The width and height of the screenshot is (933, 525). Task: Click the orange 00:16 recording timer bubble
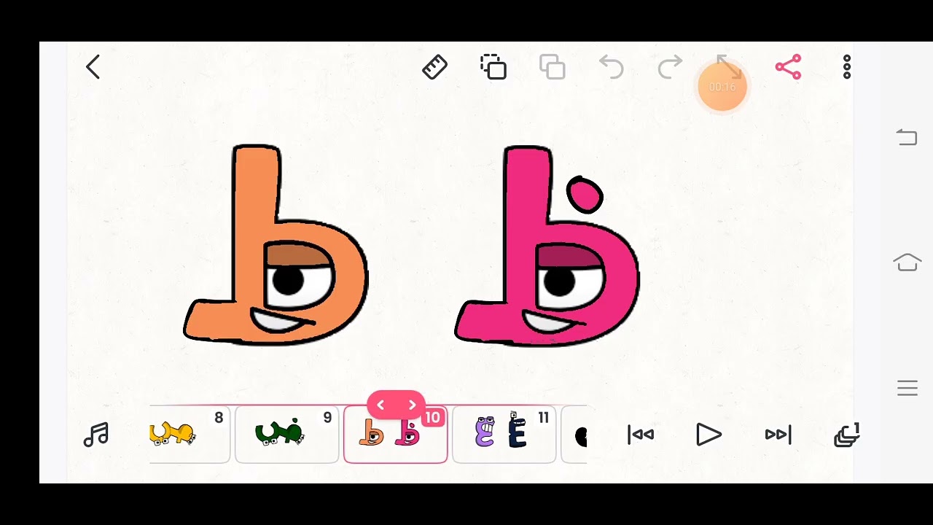[722, 87]
